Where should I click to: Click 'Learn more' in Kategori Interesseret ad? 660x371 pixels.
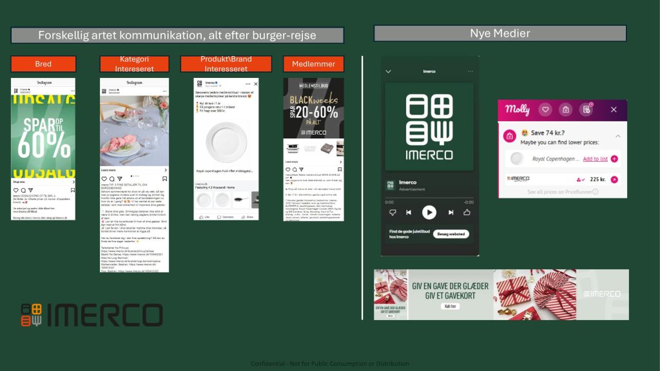pyautogui.click(x=108, y=170)
